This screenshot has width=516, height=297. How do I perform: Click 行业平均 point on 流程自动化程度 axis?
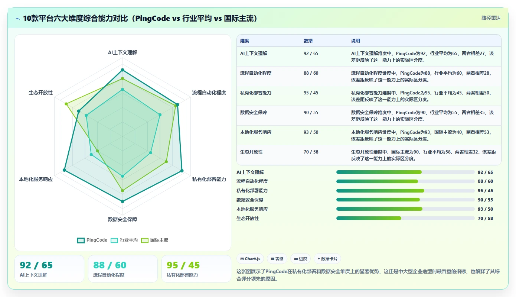pos(160,115)
